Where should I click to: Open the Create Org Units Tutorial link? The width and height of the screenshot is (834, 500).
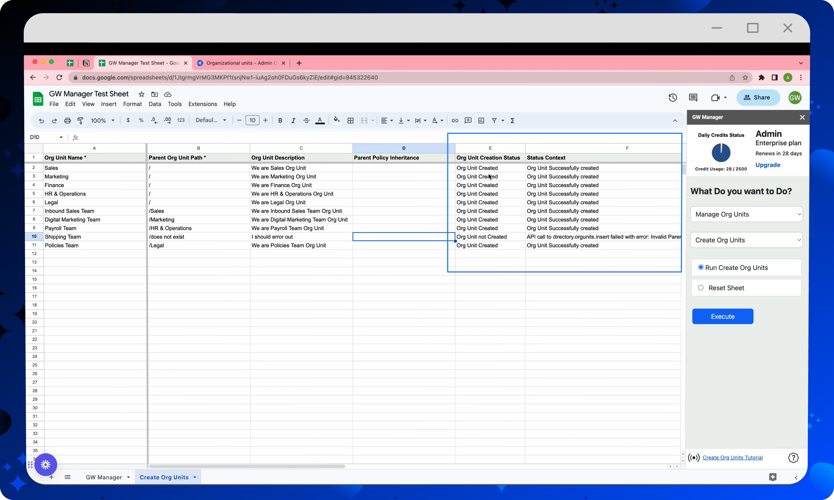click(733, 458)
